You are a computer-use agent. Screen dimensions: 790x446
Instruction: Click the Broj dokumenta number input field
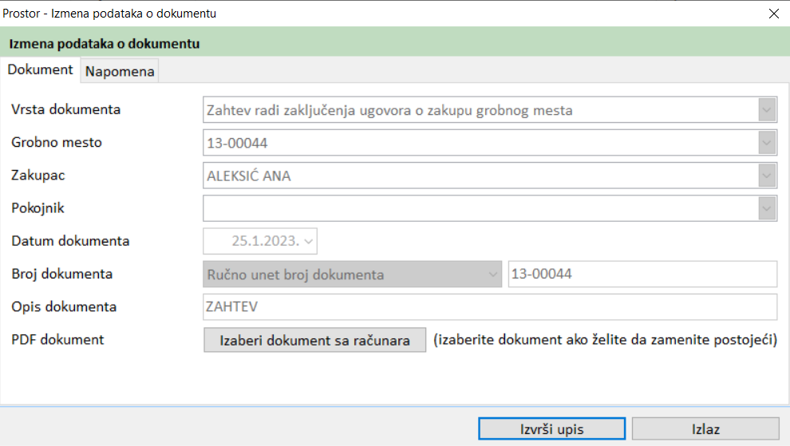[642, 274]
